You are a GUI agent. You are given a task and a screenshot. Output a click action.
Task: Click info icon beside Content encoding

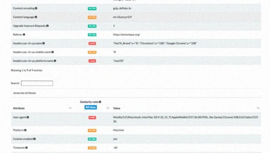36,8
